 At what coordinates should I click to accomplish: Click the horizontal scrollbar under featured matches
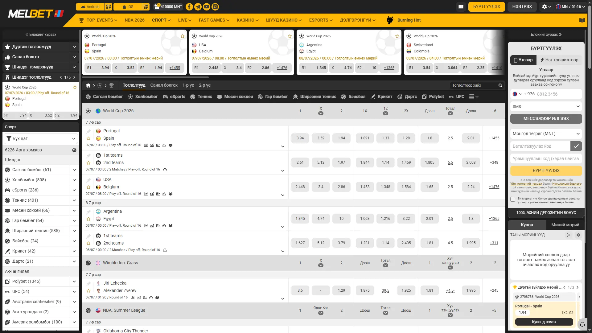[x=146, y=77]
